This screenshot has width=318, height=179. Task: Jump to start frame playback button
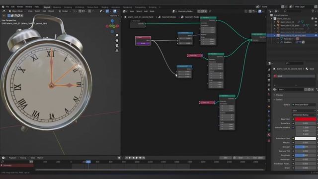tap(127, 158)
